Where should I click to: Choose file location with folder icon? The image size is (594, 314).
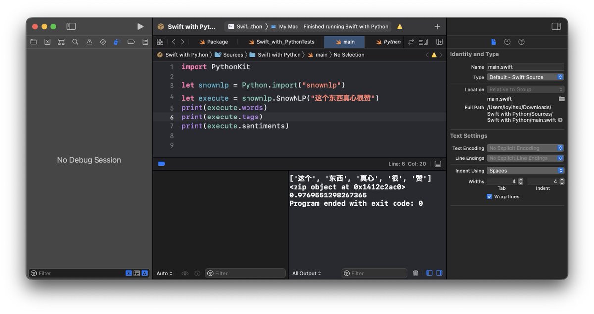[561, 99]
